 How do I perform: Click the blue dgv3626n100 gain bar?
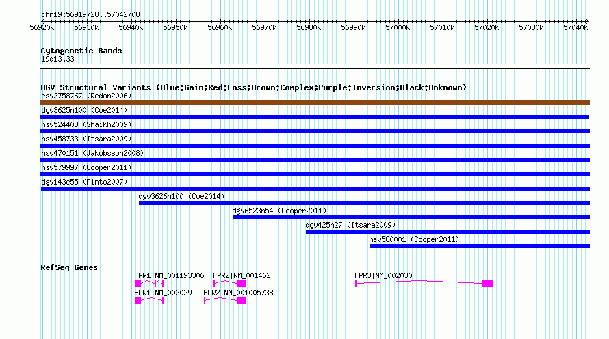364,203
